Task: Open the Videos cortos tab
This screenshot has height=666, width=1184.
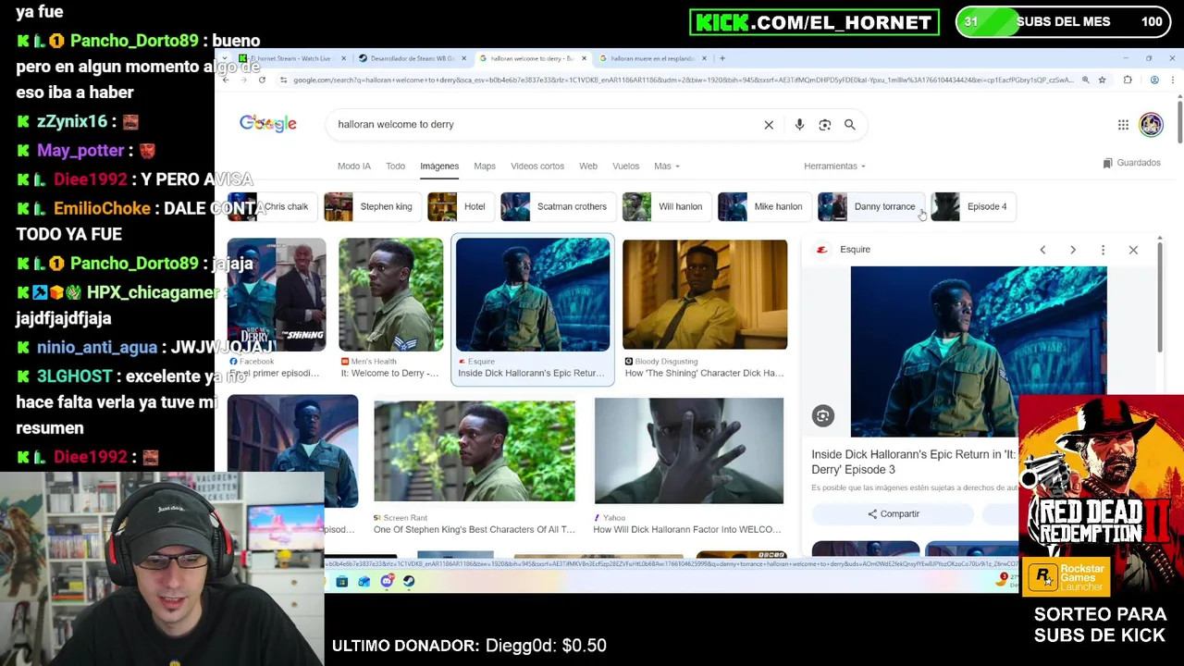Action: (x=537, y=166)
